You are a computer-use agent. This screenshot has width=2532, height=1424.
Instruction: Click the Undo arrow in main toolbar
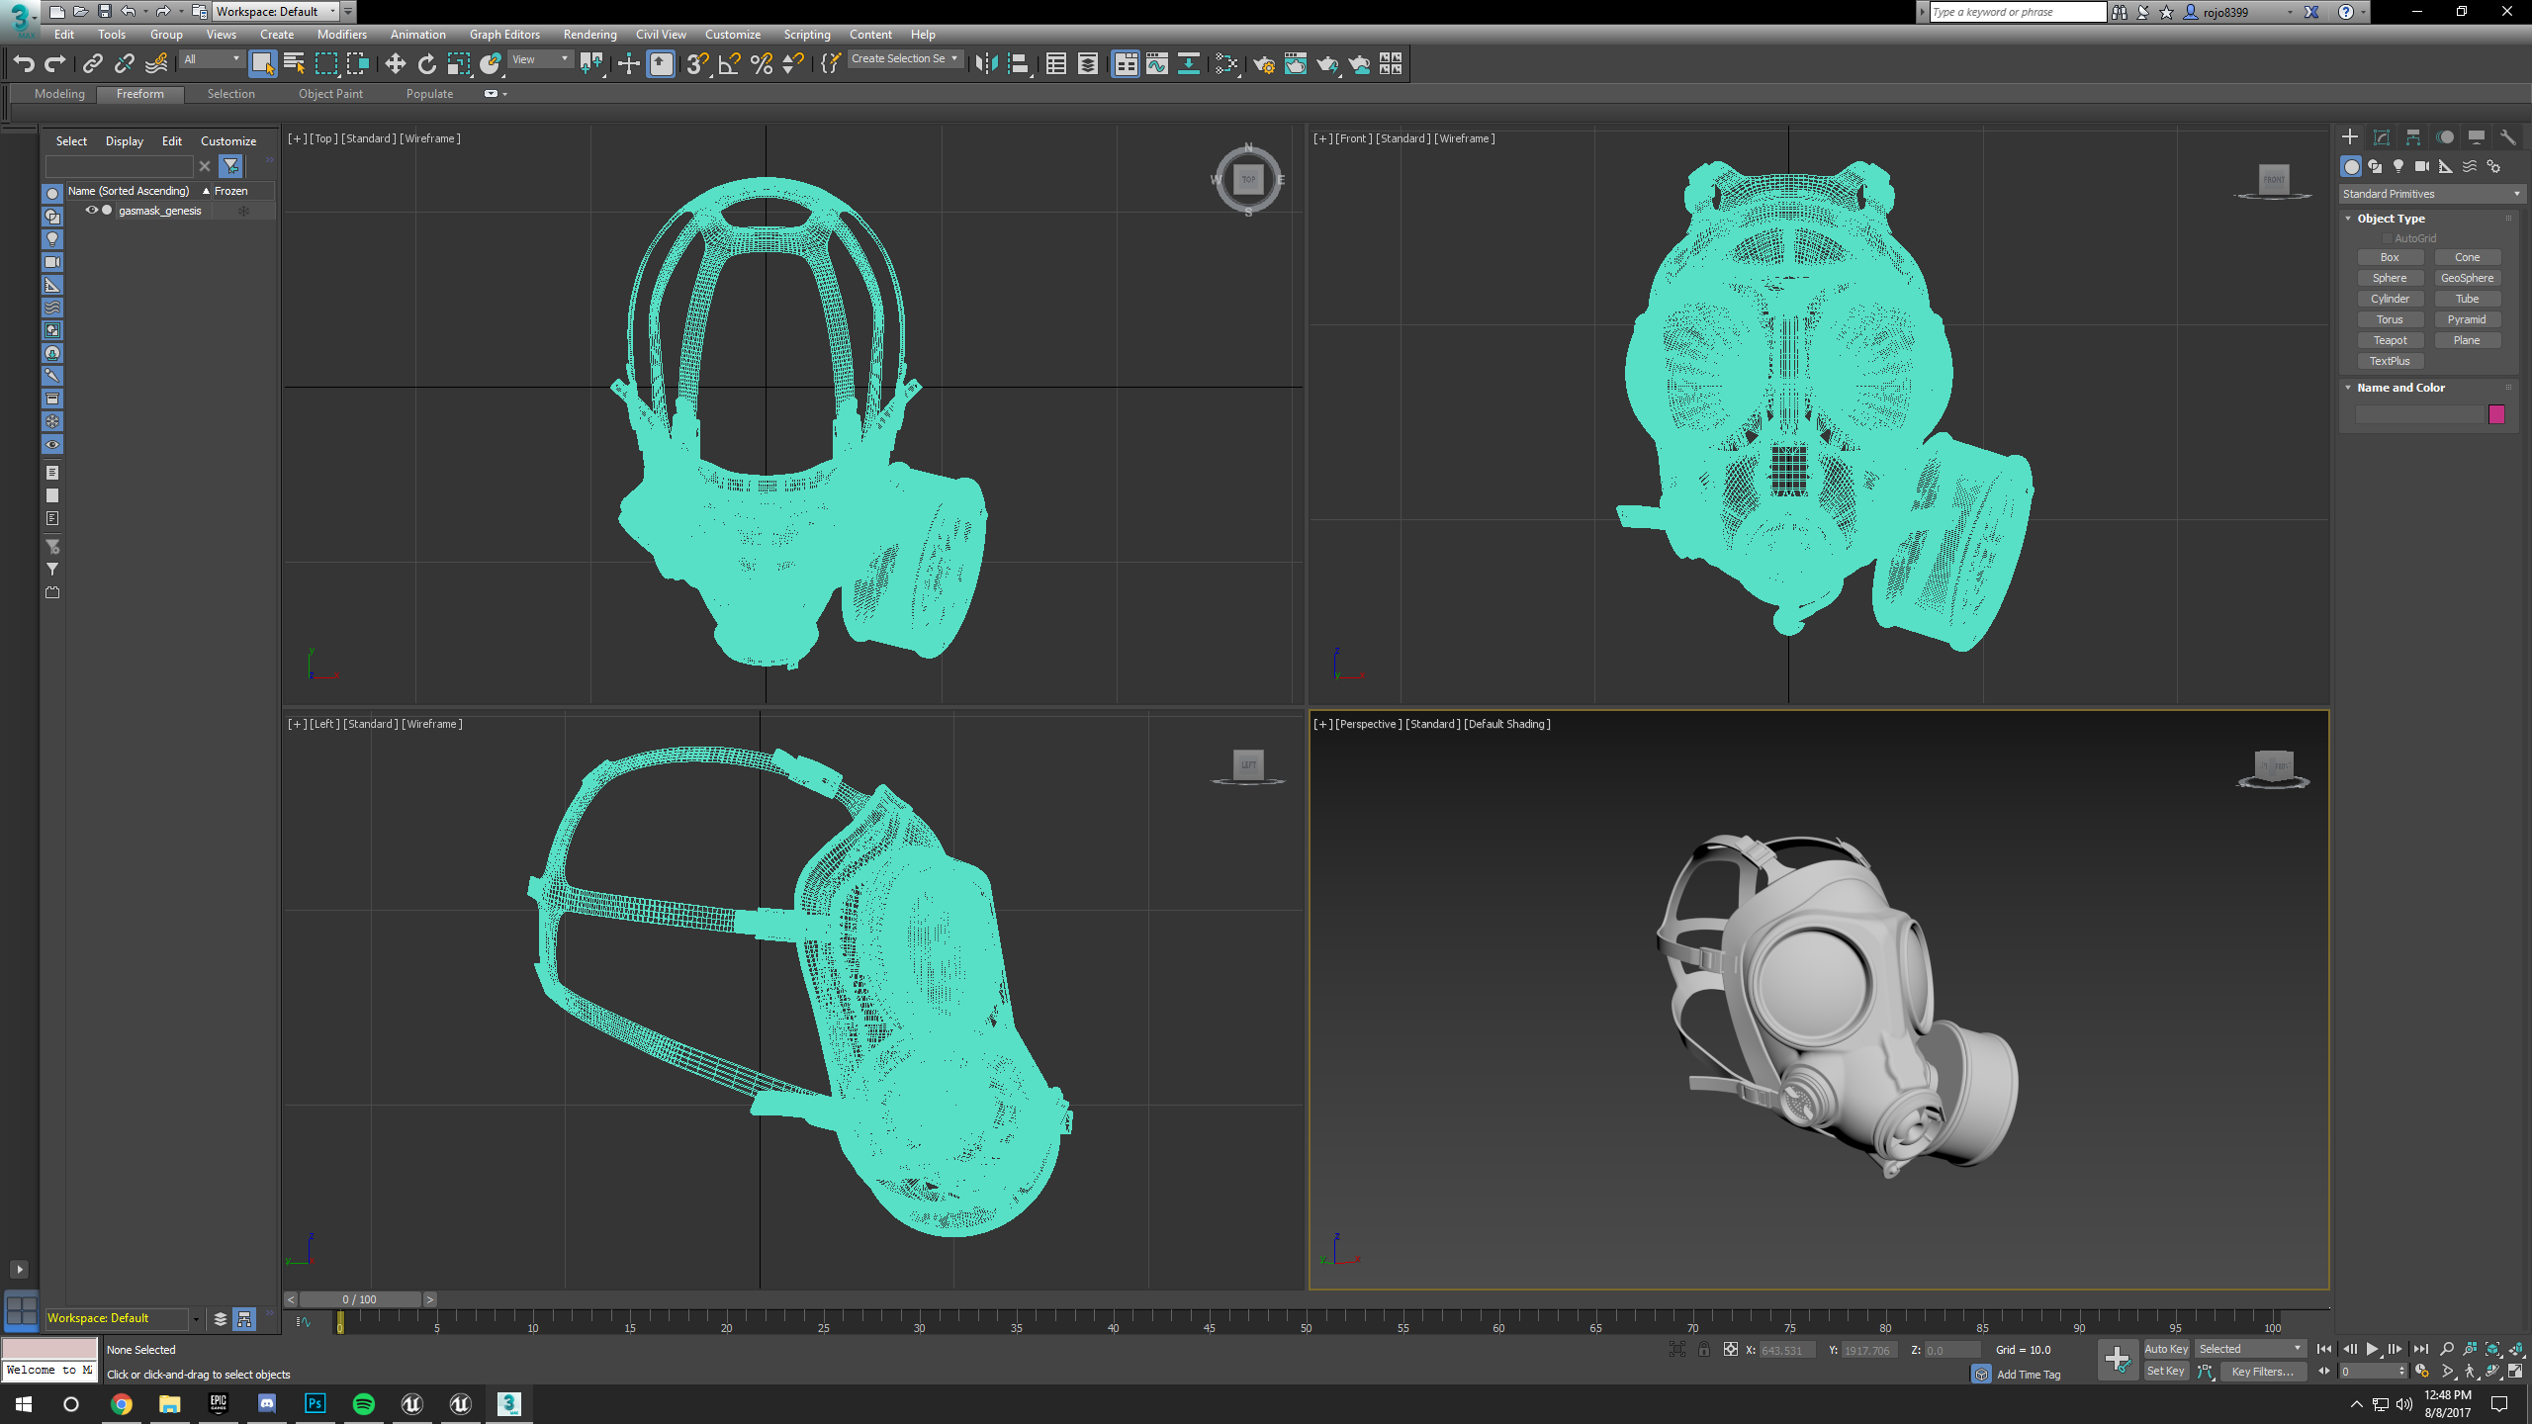click(24, 64)
